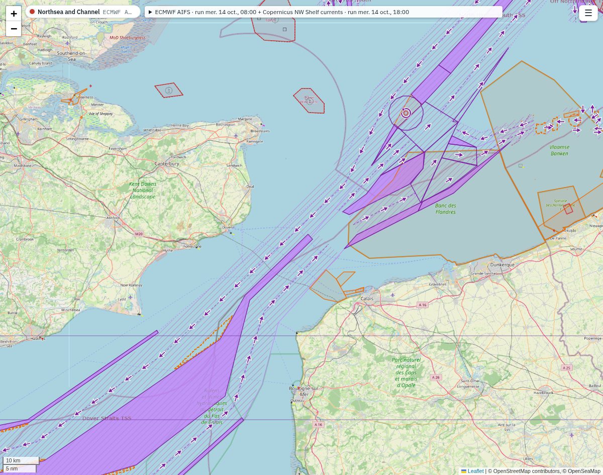Zoom in on the map
The height and width of the screenshot is (475, 603).
tap(14, 14)
